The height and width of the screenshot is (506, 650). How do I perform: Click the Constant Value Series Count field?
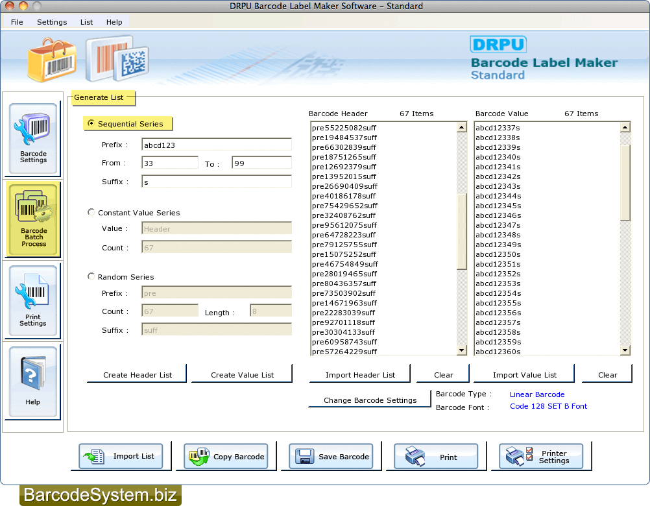(217, 247)
